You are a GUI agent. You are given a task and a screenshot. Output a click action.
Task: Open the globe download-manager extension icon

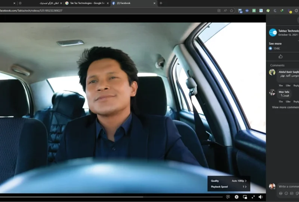point(282,10)
